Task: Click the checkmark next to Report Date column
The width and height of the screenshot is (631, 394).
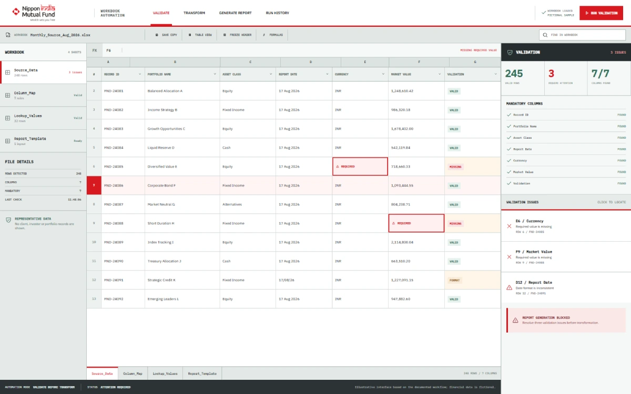Action: pyautogui.click(x=508, y=149)
